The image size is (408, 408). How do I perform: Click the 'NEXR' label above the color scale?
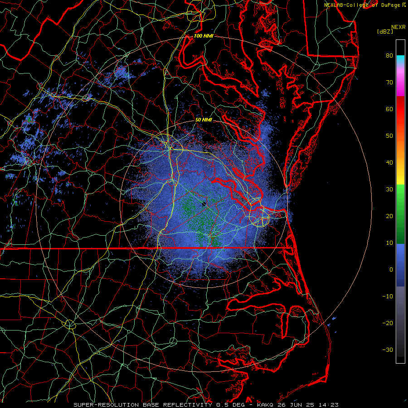398,27
